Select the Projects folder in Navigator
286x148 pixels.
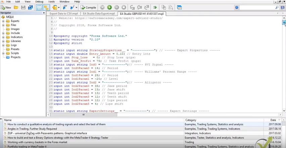[x=15, y=57]
